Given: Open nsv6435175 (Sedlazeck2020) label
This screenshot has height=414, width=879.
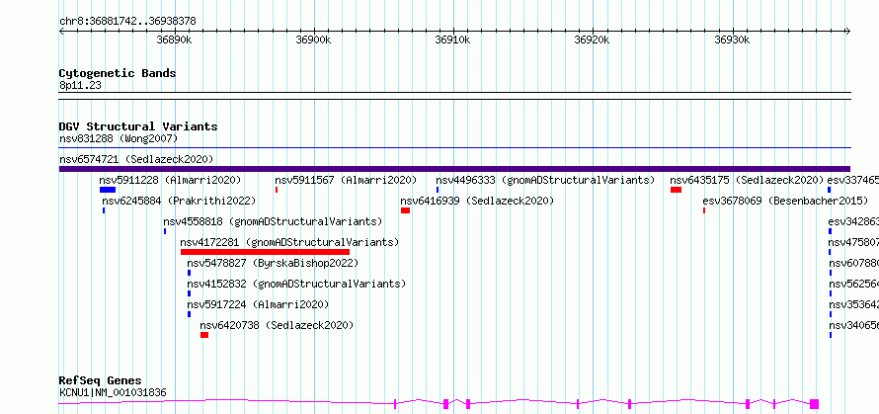Looking at the screenshot, I should click(x=748, y=180).
